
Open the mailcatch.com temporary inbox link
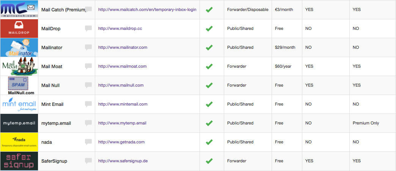[147, 9]
